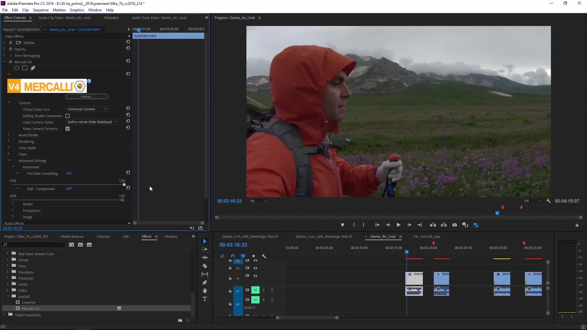Image resolution: width=587 pixels, height=330 pixels.
Task: Expand the Rendering section
Action: click(8, 141)
